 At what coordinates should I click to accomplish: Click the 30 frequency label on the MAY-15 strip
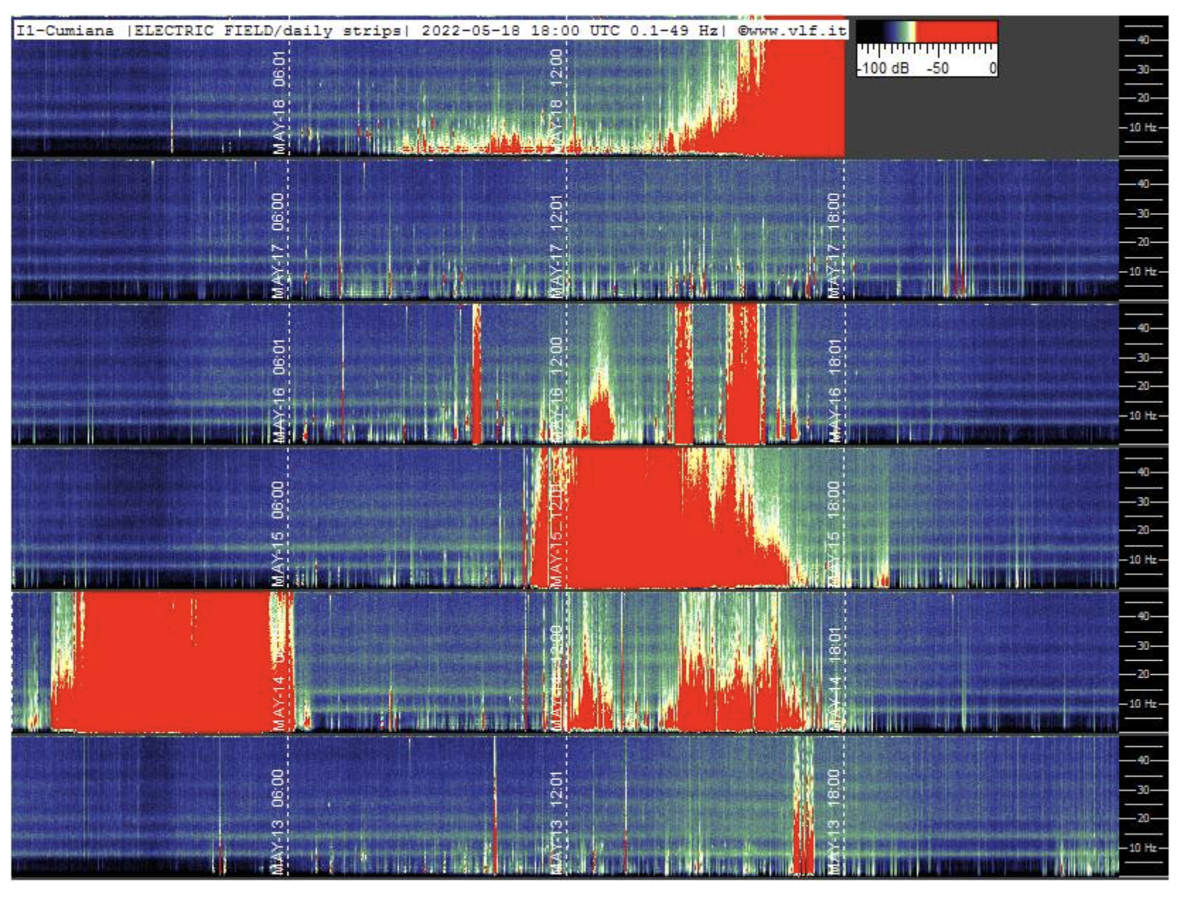(x=1142, y=502)
